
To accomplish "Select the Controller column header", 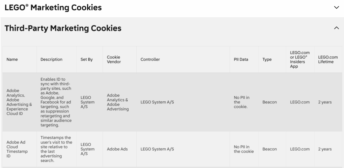I will (150, 60).
